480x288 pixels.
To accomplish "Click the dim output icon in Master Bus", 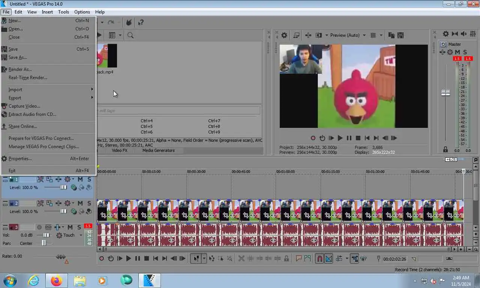I will point(464,34).
